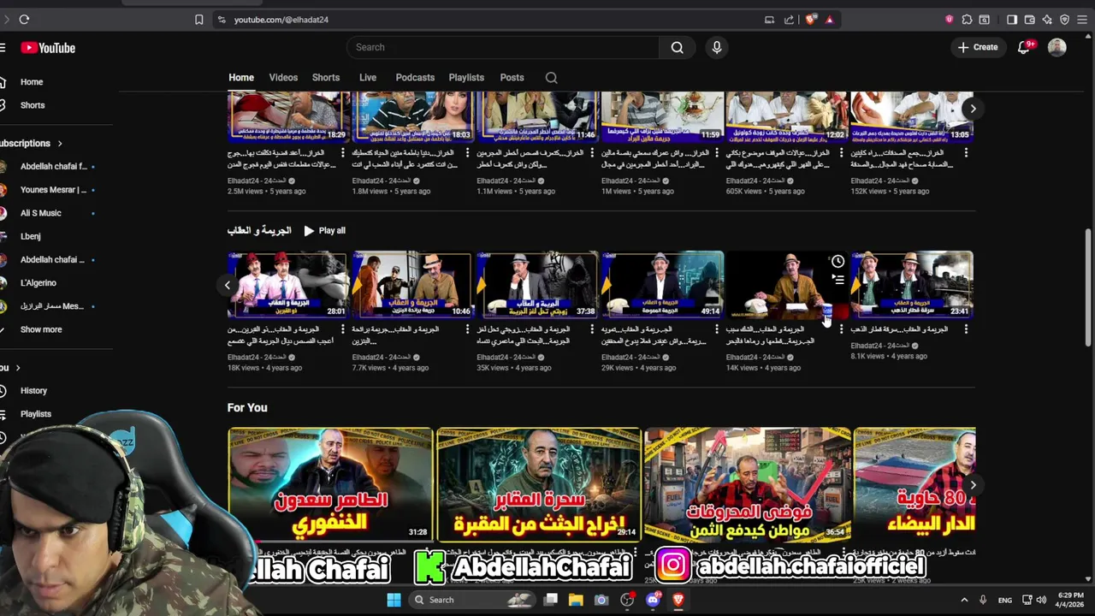Click the search magnifier button
The image size is (1095, 616).
(x=677, y=47)
